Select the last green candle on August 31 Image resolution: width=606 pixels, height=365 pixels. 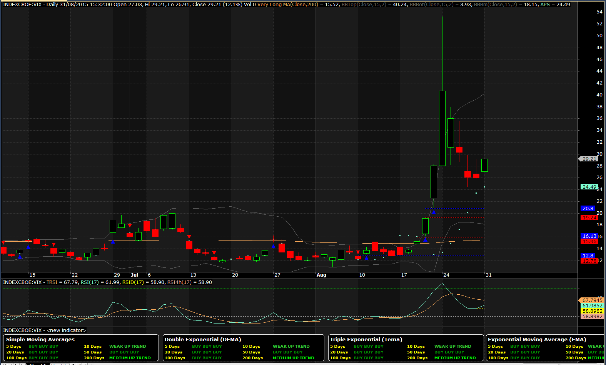coord(484,165)
